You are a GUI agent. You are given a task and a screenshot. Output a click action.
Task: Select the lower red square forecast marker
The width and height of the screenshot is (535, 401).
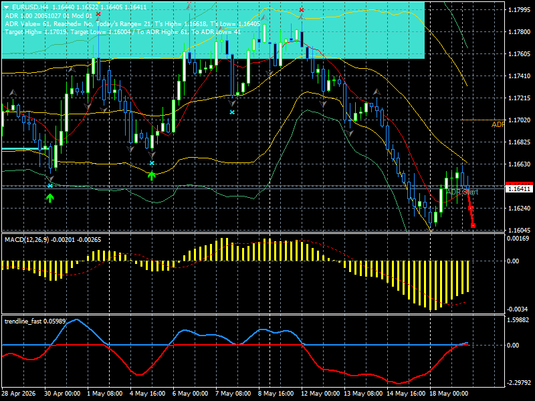pos(473,225)
